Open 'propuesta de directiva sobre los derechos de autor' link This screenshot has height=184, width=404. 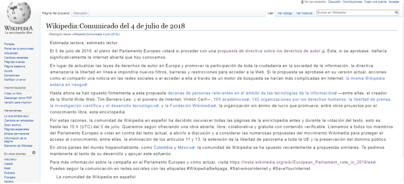pyautogui.click(x=268, y=51)
